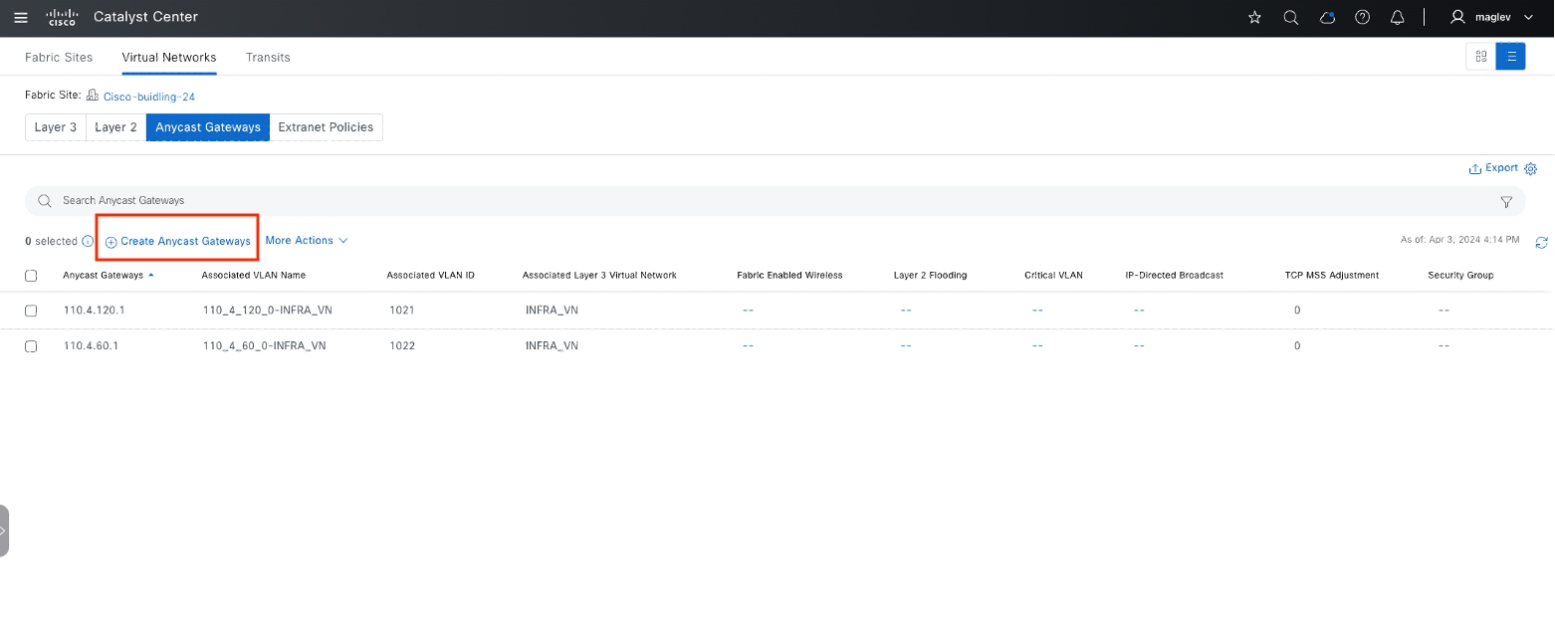Open the notifications bell
This screenshot has width=1555, height=635.
(1398, 17)
